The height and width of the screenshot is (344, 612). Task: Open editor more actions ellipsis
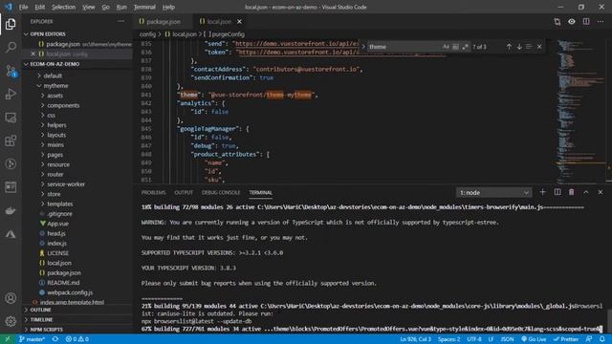click(601, 22)
